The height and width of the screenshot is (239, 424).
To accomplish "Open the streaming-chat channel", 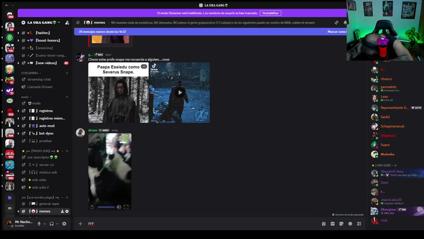I will pos(44,79).
